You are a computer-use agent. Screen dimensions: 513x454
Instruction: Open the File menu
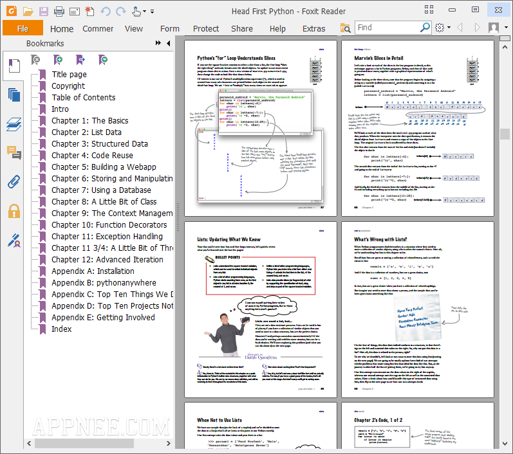pos(23,28)
